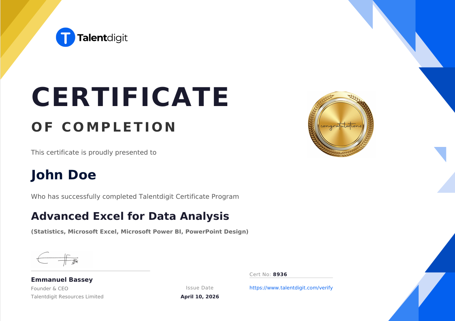The image size is (455, 321).
Task: Open the talentdigit.com/verify link
Action: pyautogui.click(x=291, y=288)
